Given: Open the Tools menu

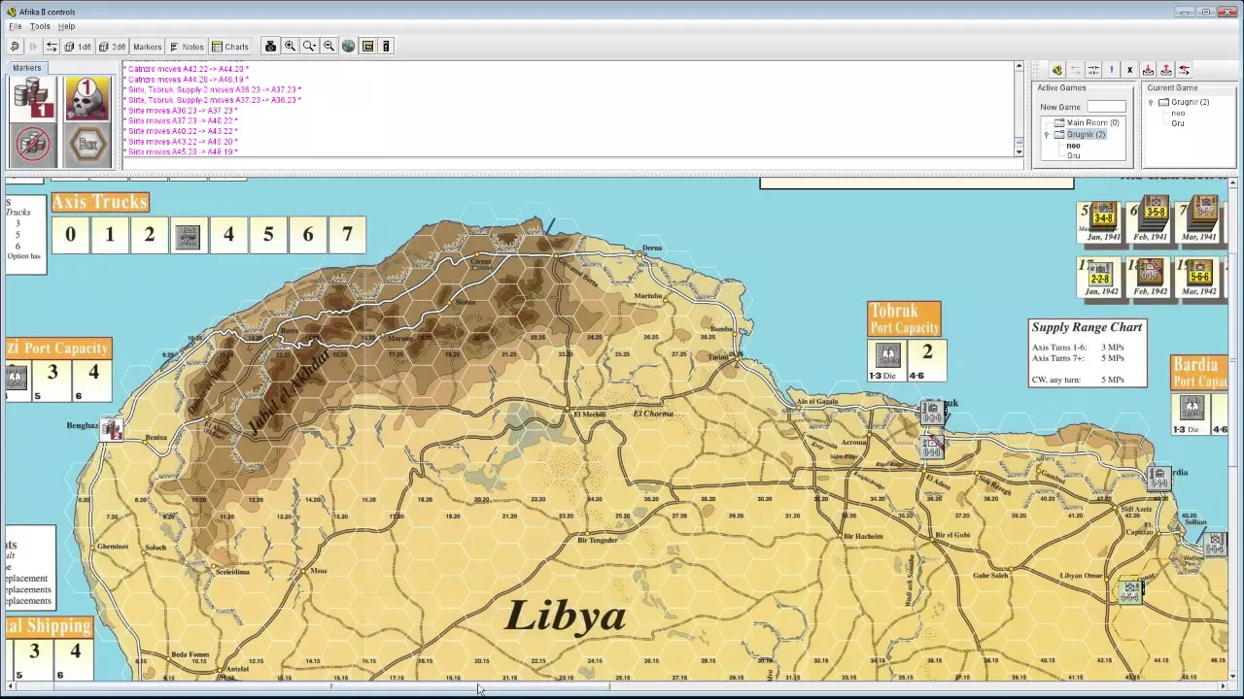Looking at the screenshot, I should pyautogui.click(x=40, y=26).
